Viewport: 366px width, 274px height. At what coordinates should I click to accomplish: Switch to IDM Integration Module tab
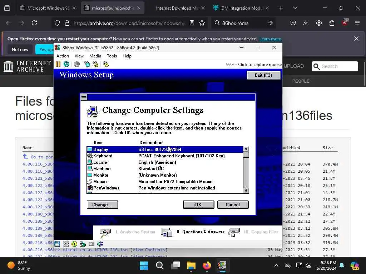pos(241,8)
